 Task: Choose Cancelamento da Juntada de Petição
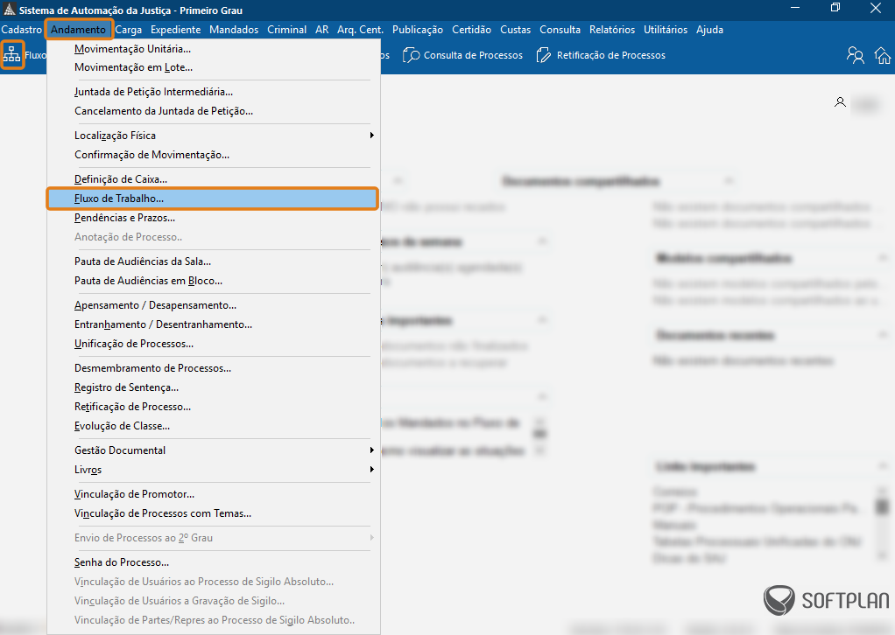[x=214, y=111]
